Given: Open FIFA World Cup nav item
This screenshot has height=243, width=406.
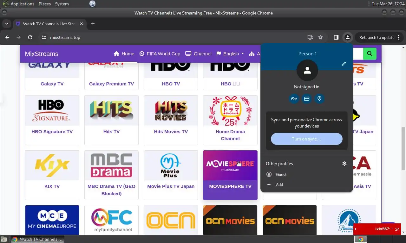Looking at the screenshot, I should [160, 54].
